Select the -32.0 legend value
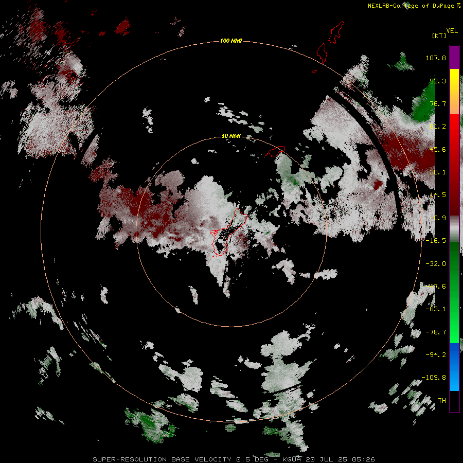Screen dimensions: 463x463 [x=436, y=264]
